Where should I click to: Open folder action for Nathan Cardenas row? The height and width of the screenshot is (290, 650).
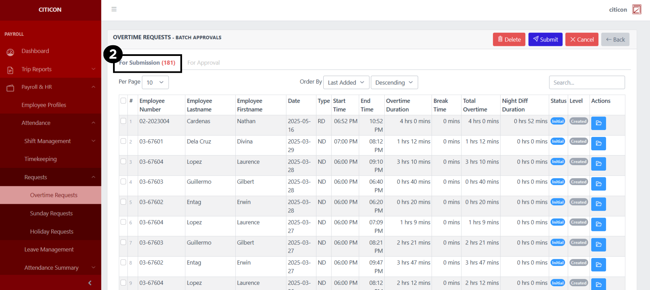click(x=598, y=123)
